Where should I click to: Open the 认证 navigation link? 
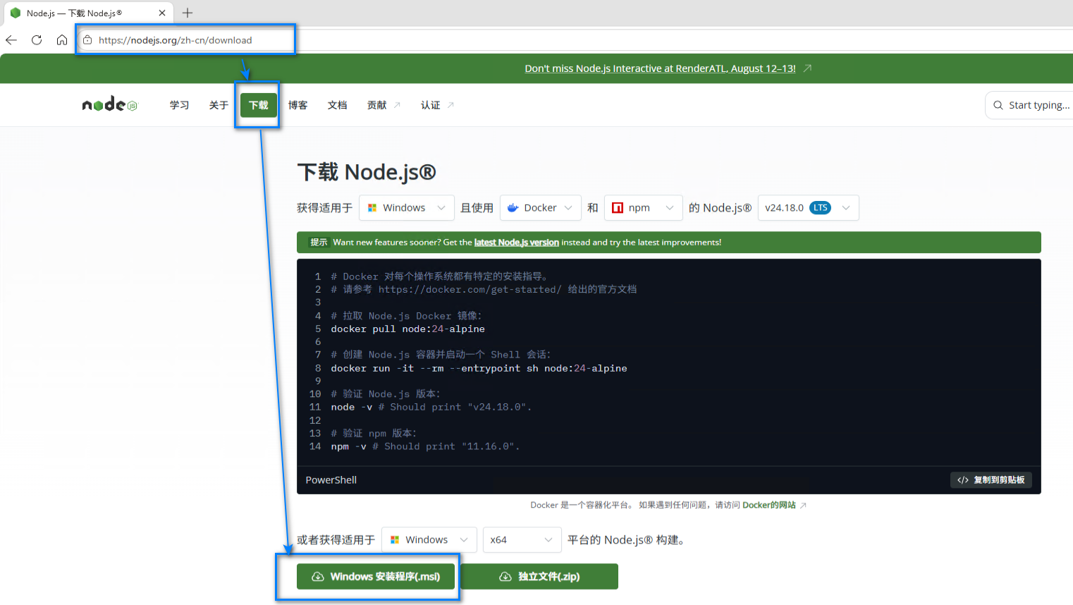(x=437, y=105)
